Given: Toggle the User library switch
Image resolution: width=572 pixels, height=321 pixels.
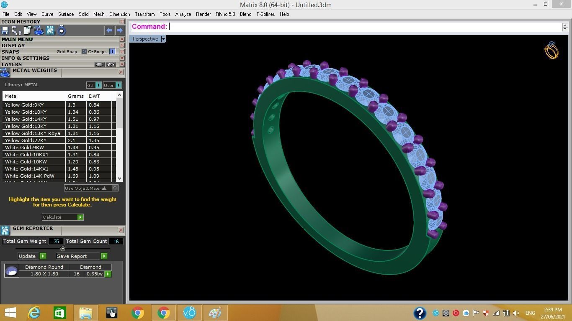Looking at the screenshot, I should 112,85.
